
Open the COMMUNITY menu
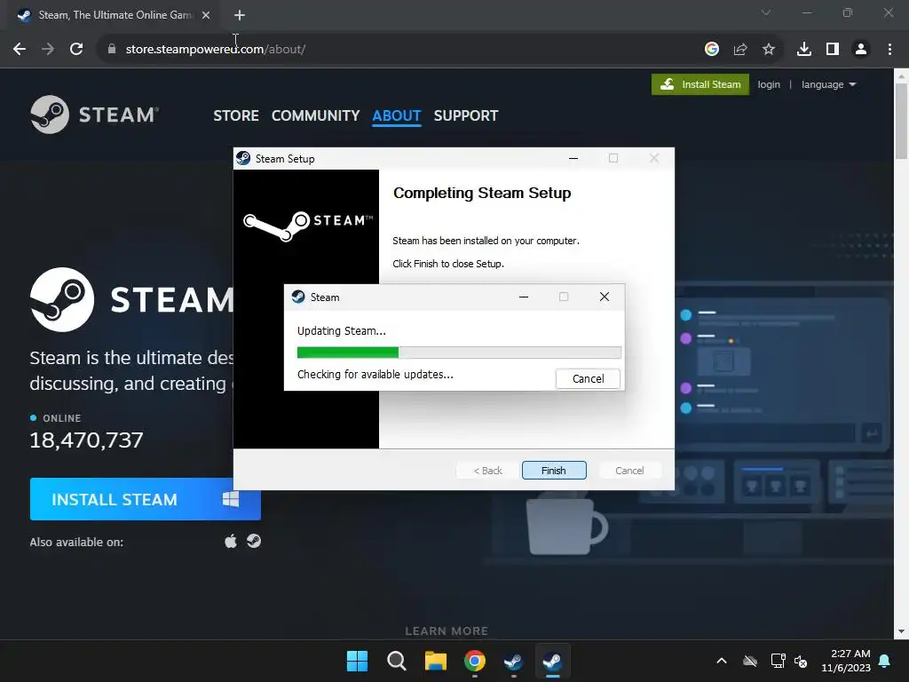(x=315, y=115)
